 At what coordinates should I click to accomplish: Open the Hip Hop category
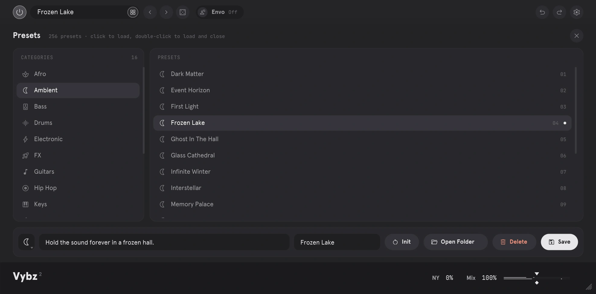tap(78, 188)
